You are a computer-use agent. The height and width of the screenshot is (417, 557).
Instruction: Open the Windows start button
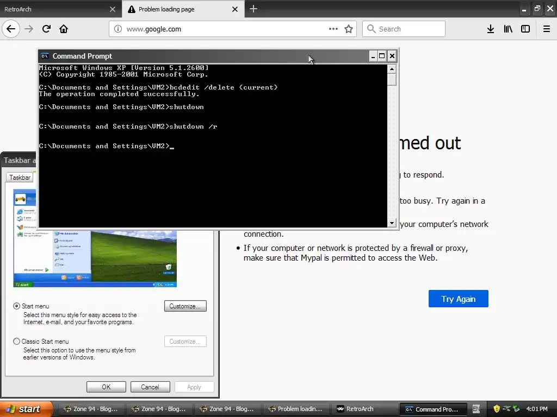(26, 409)
